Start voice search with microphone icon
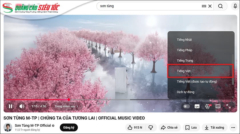The image size is (240, 134). coord(235,6)
